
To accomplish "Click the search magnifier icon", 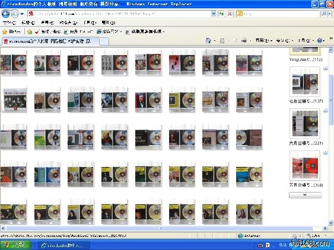I will point(324,14).
